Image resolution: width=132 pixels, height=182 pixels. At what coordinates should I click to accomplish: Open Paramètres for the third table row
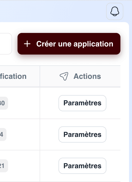82,166
